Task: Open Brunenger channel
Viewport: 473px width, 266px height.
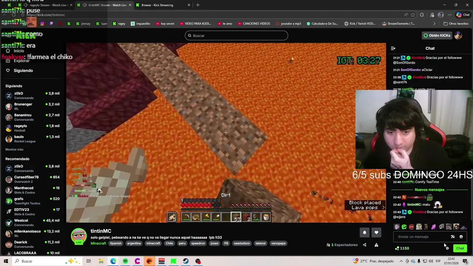Action: pyautogui.click(x=33, y=106)
